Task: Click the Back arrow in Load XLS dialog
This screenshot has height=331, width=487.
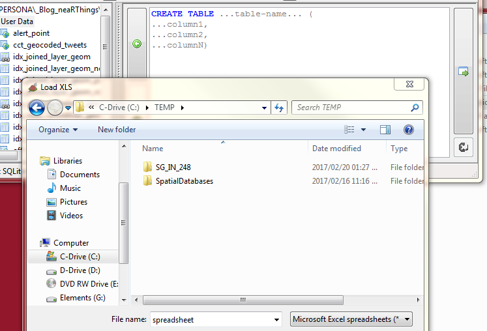Action: coord(37,108)
